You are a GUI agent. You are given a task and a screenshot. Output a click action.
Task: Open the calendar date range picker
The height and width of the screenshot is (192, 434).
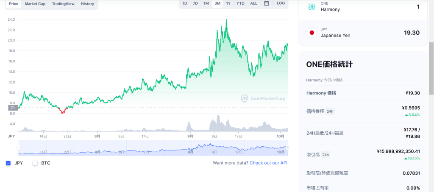click(x=266, y=3)
